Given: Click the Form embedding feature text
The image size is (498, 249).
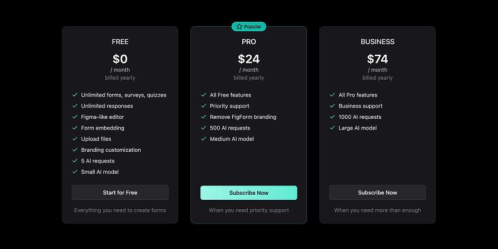Looking at the screenshot, I should point(103,128).
